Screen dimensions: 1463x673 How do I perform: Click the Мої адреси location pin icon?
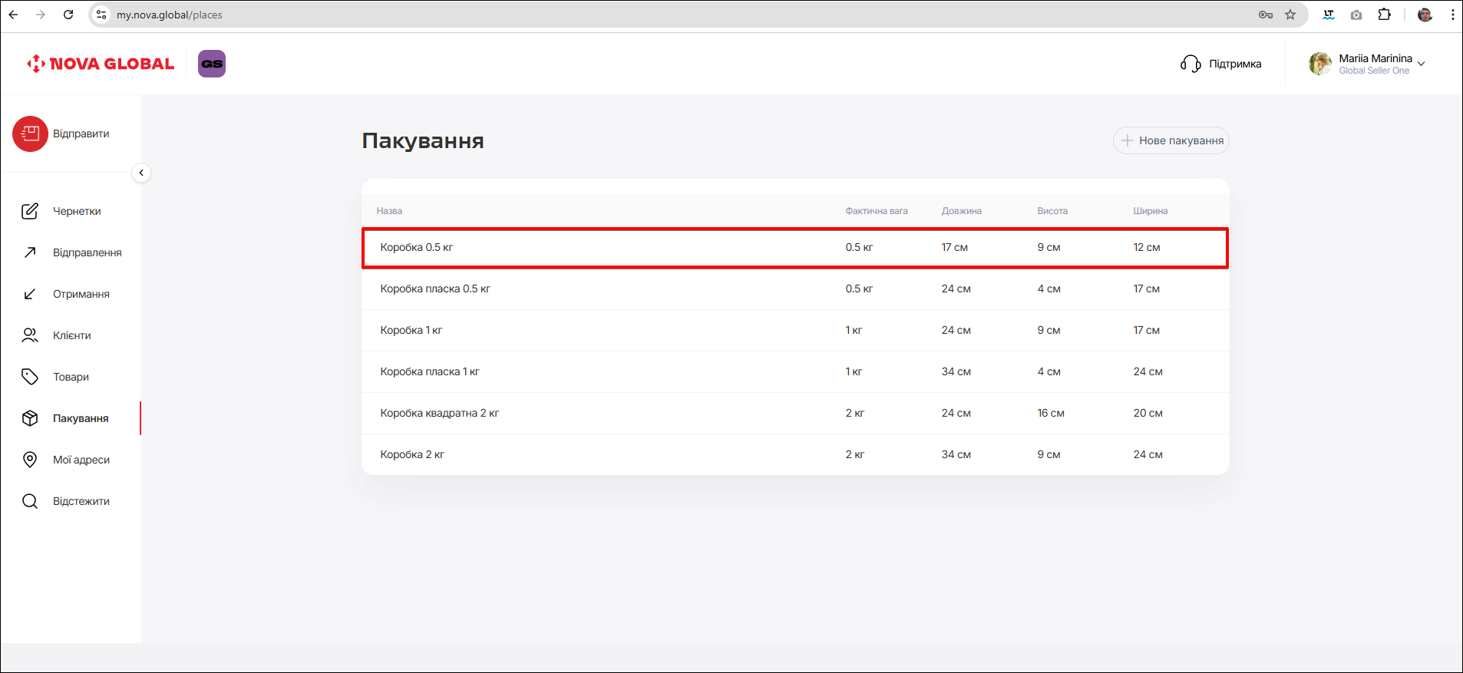(30, 460)
